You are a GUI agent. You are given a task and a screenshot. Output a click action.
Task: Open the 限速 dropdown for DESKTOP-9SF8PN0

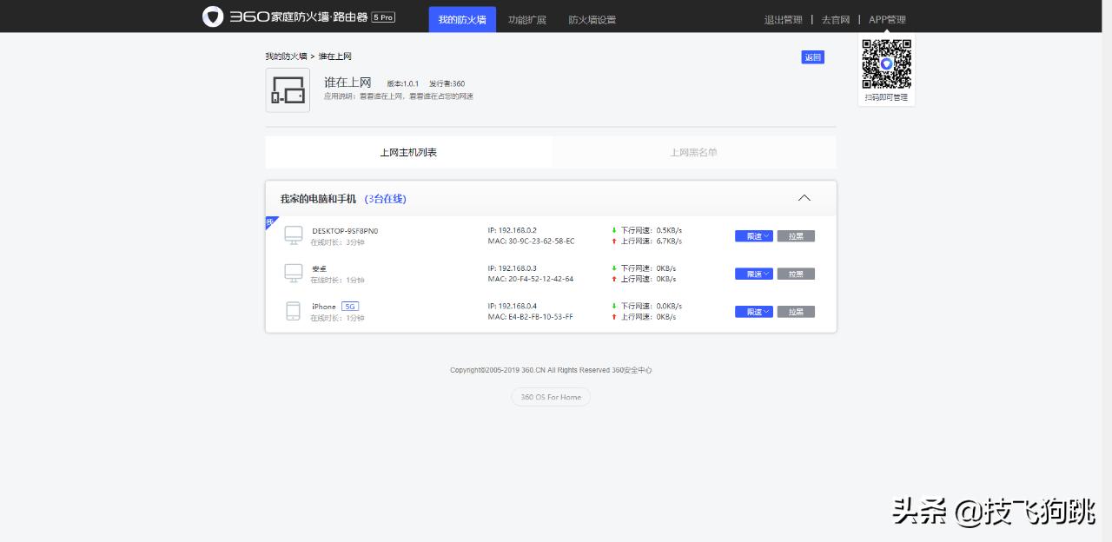click(752, 235)
